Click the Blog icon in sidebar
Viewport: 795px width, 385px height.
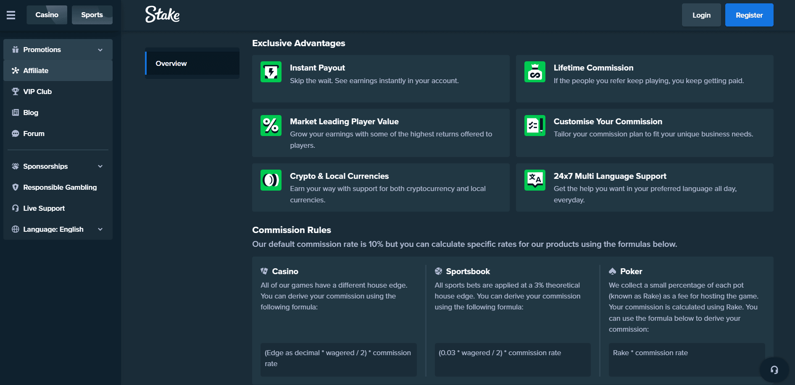[x=16, y=113]
